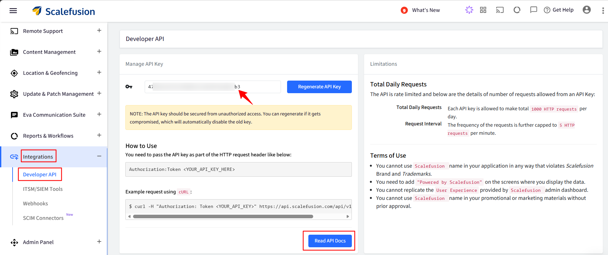Click the Location & Geofencing target icon
This screenshot has height=255, width=608.
[14, 73]
